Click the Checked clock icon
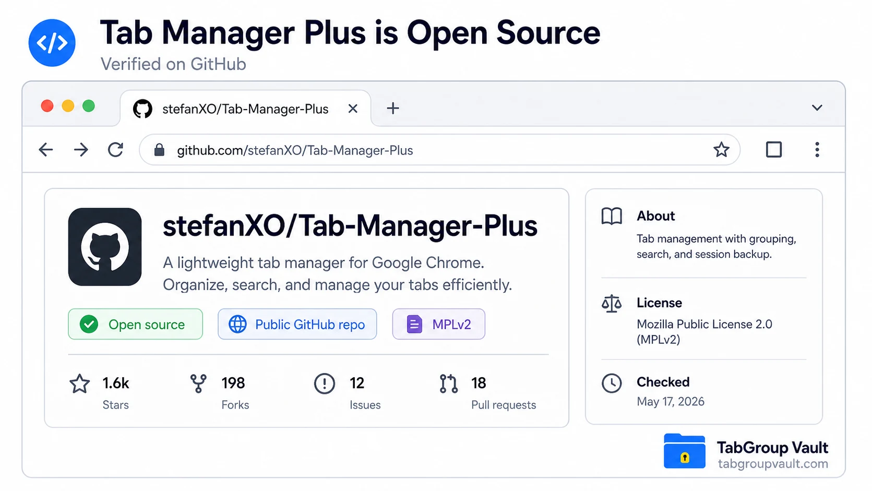Image resolution: width=872 pixels, height=491 pixels. coord(612,383)
